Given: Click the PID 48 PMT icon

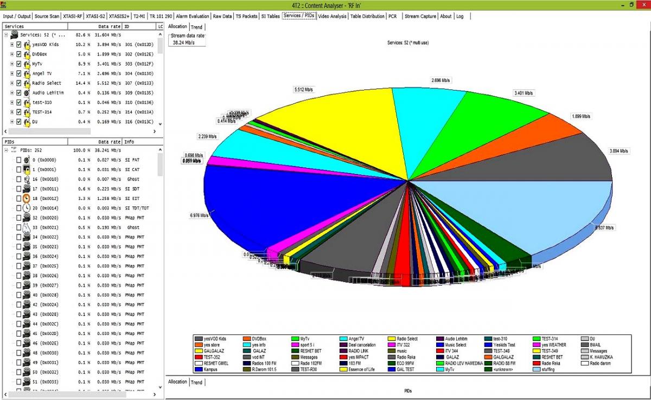Looking at the screenshot, I should coord(27,353).
